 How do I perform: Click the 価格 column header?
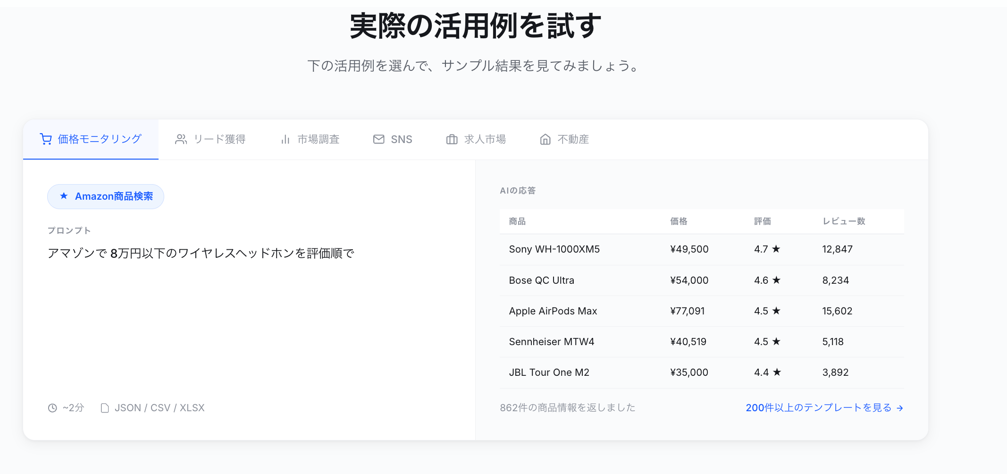679,221
